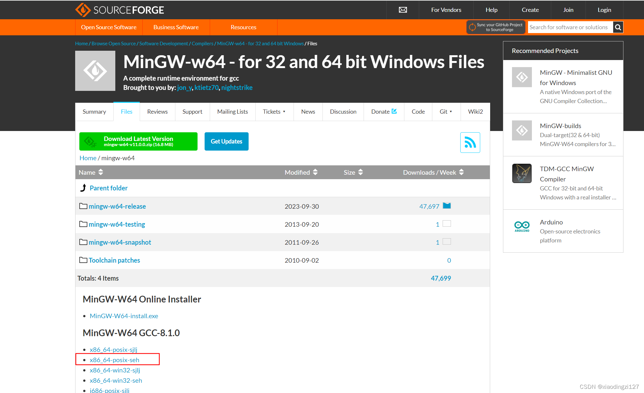Viewport: 644px width, 393px height.
Task: Click the x86_64-win32-seh link
Action: point(116,380)
